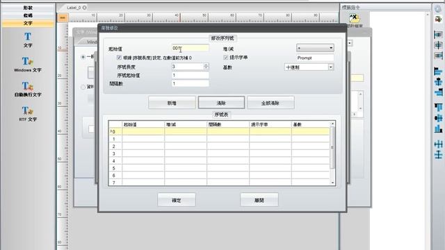Click the 全部清除 button

(270, 103)
